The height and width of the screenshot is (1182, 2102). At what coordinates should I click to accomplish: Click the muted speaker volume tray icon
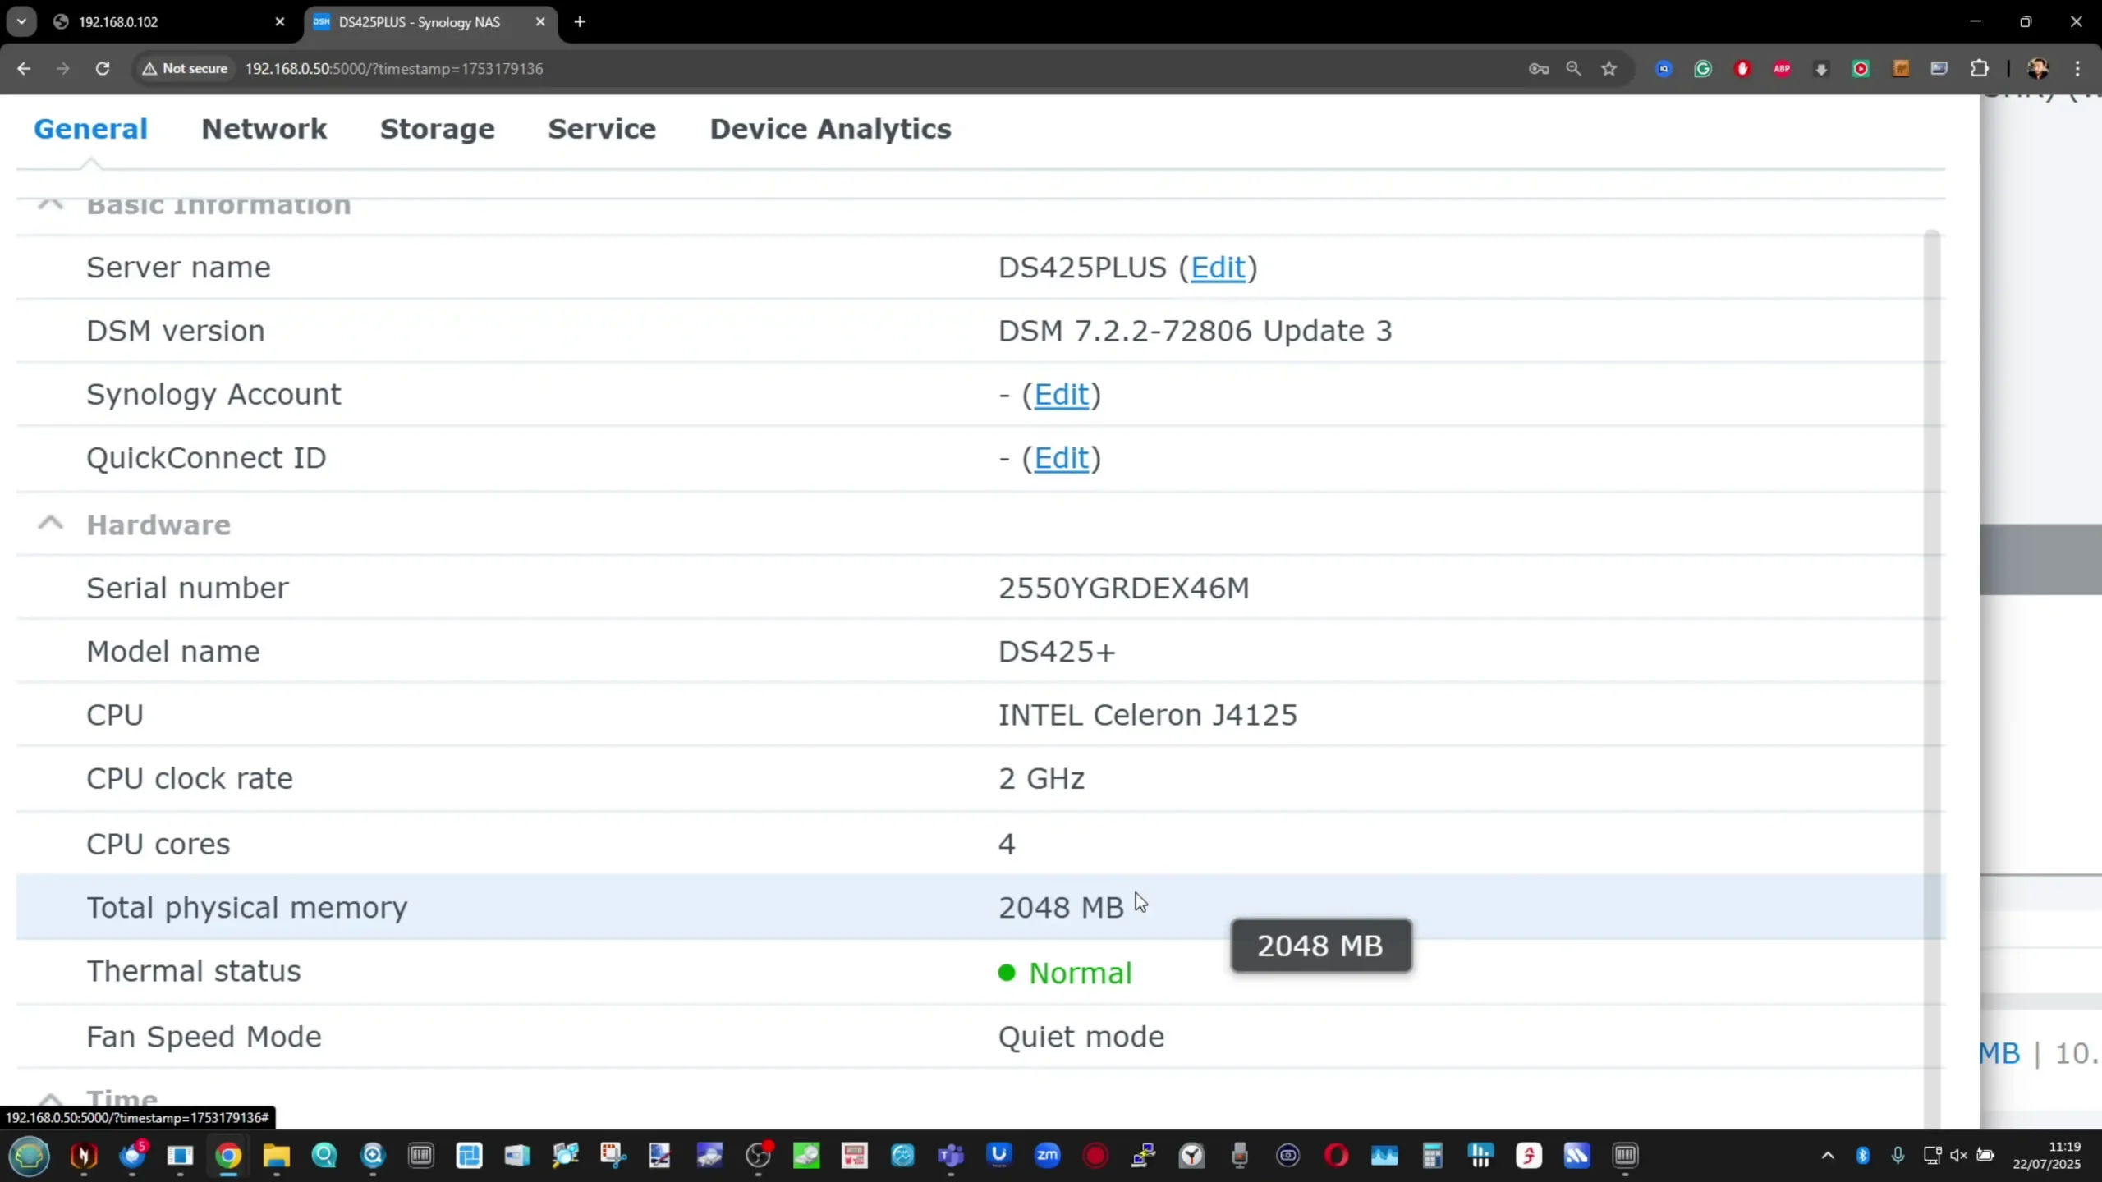pyautogui.click(x=1958, y=1156)
